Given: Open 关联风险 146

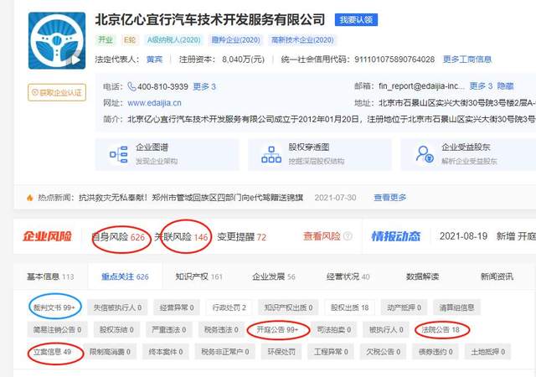Looking at the screenshot, I should (181, 237).
